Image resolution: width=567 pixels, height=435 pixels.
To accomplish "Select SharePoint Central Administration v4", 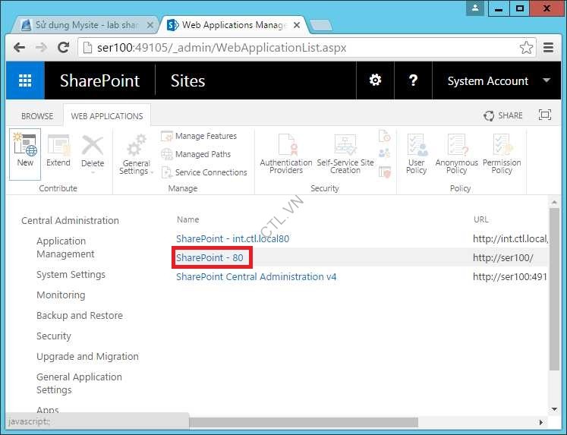I will [256, 276].
